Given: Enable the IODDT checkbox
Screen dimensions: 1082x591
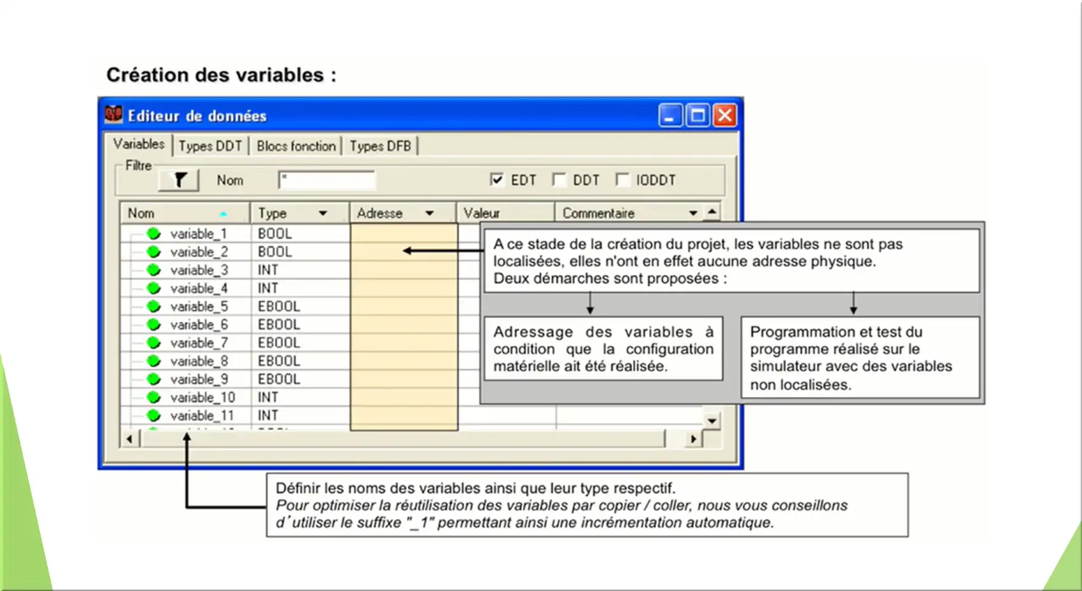Looking at the screenshot, I should 622,180.
